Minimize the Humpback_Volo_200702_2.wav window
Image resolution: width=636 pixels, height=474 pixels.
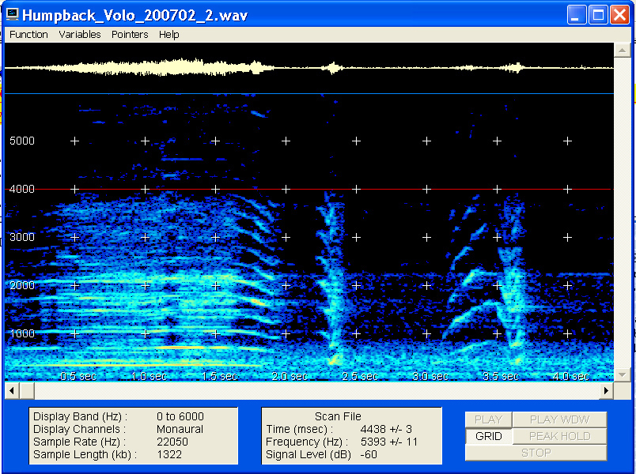tap(577, 15)
